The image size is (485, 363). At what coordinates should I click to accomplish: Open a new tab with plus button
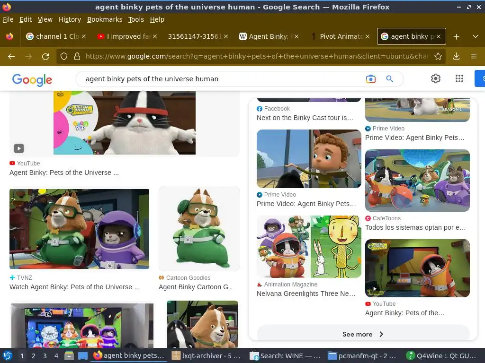click(x=456, y=36)
